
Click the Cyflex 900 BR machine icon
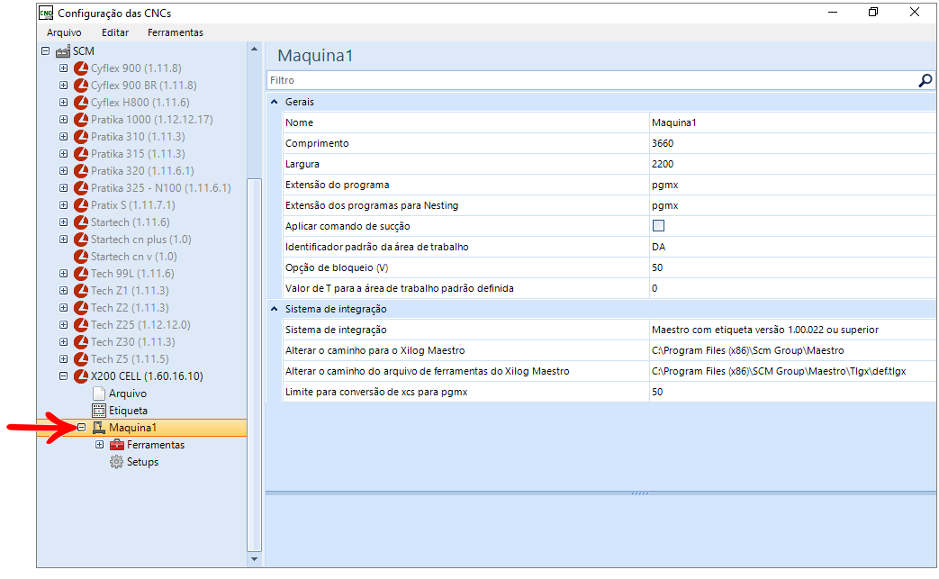click(81, 86)
